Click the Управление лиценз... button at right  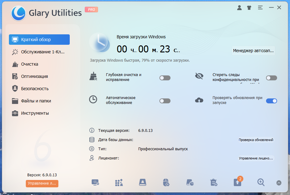(256, 158)
